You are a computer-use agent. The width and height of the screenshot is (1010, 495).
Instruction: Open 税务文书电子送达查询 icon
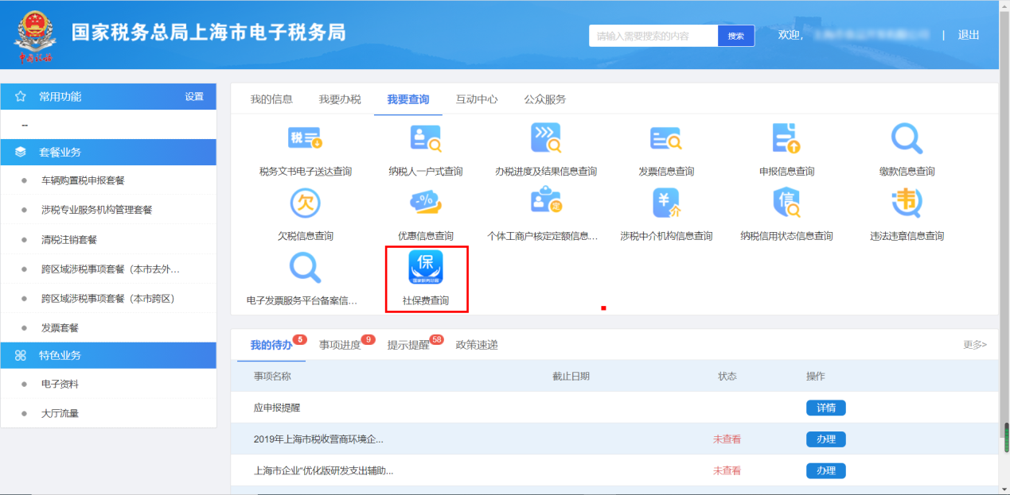click(305, 139)
